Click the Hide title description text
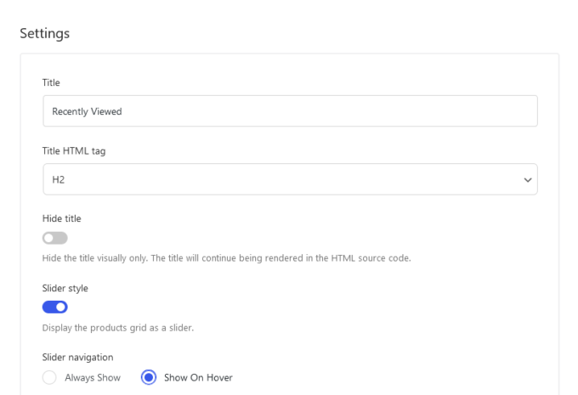The height and width of the screenshot is (395, 578). pyautogui.click(x=226, y=258)
